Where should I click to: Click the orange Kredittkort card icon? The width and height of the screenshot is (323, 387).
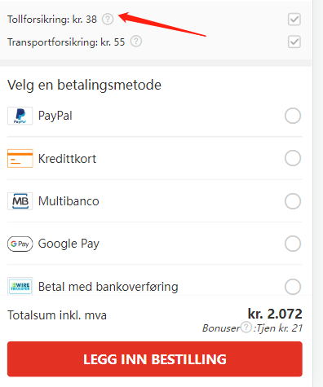click(x=20, y=158)
